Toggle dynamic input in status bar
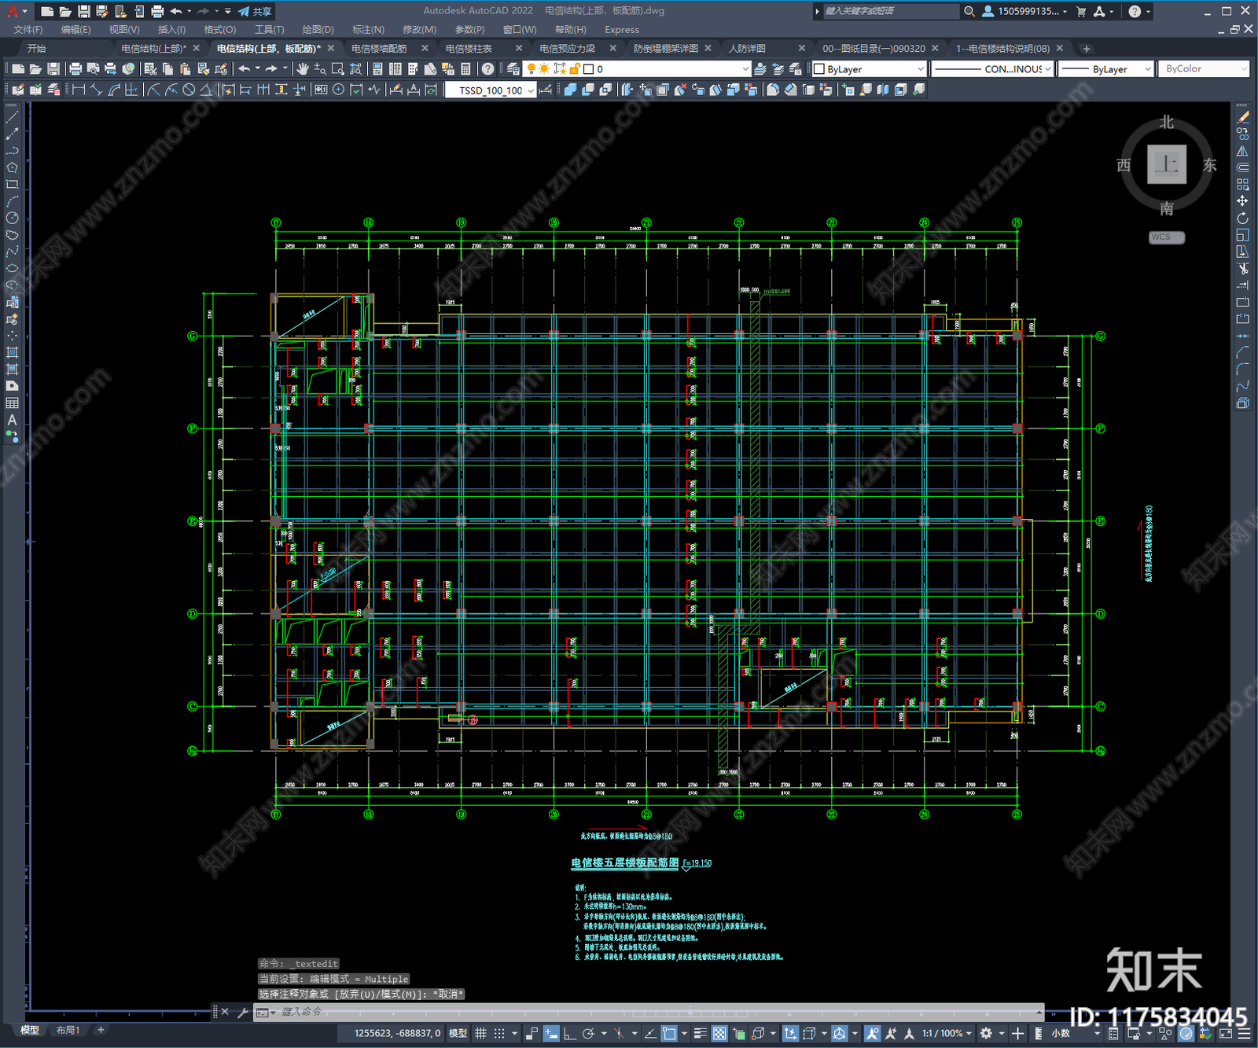1258x1048 pixels. pos(551,1033)
